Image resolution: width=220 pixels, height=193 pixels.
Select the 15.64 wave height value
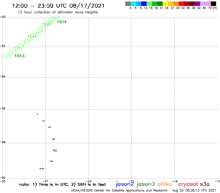[x=32, y=36]
